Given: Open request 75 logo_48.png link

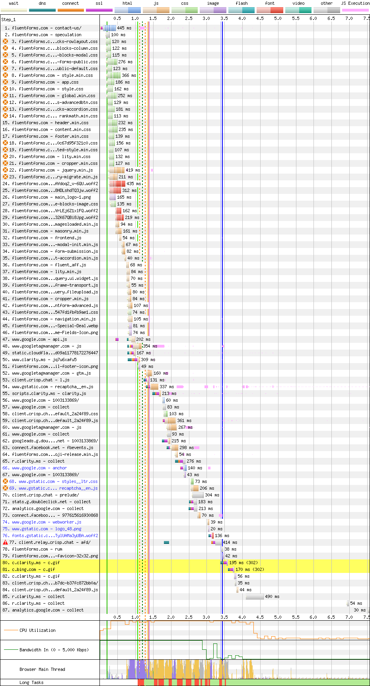Looking at the screenshot, I should pos(42,529).
